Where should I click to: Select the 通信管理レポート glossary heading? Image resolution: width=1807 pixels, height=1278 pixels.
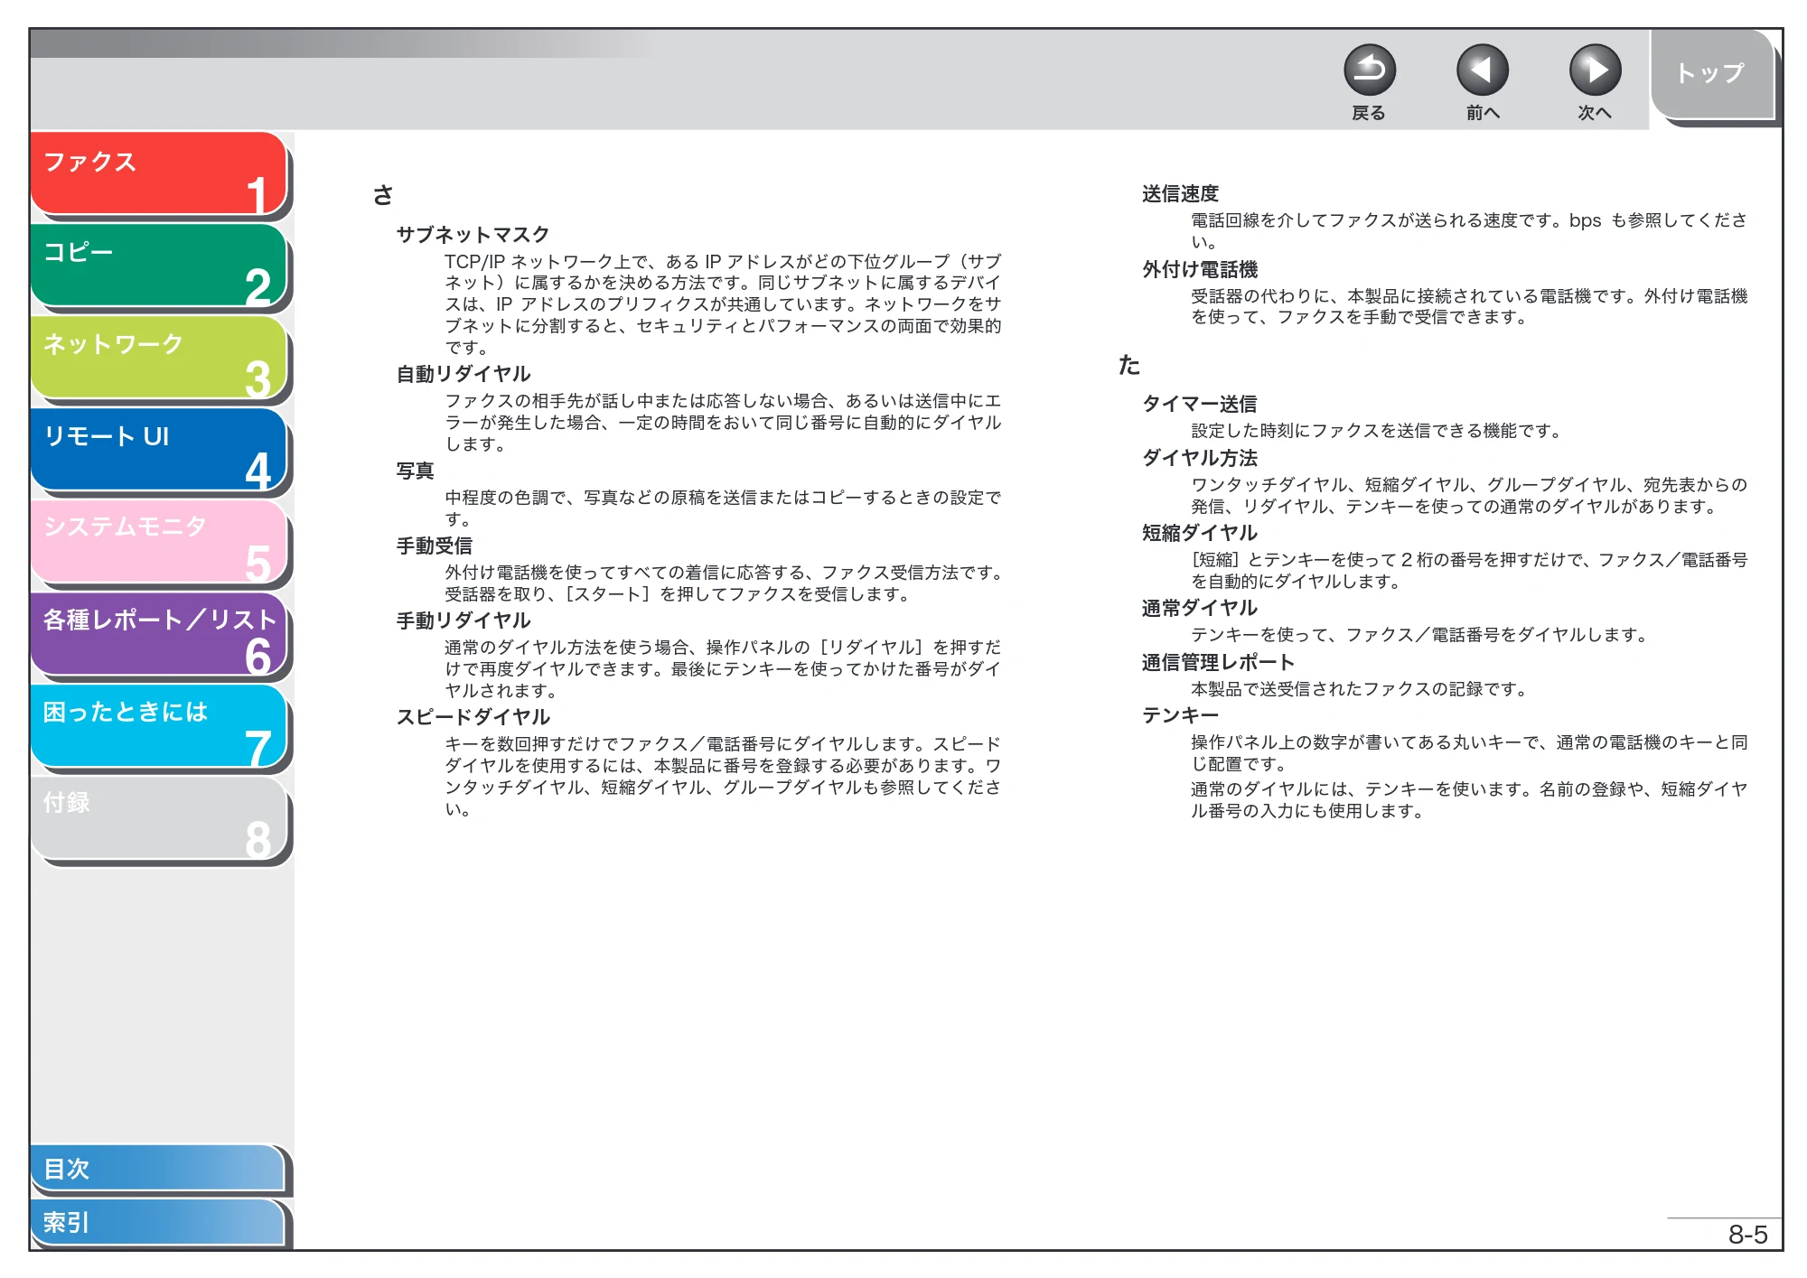[x=1218, y=662]
